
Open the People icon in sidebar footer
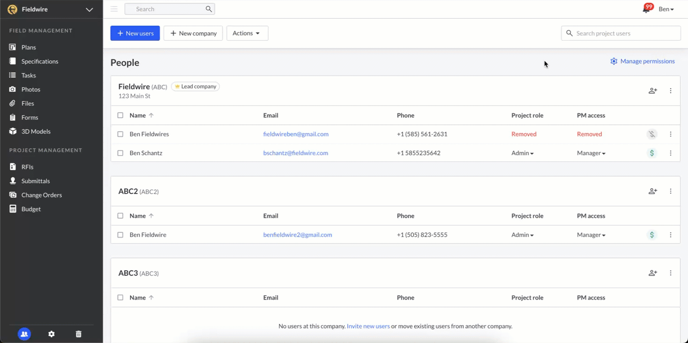pyautogui.click(x=24, y=334)
